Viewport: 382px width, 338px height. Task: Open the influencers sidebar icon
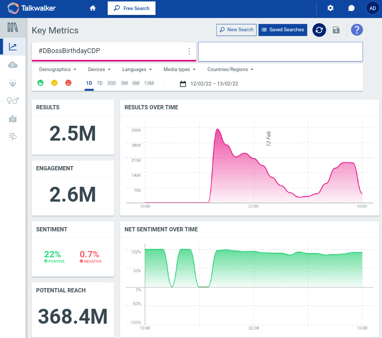tap(13, 83)
